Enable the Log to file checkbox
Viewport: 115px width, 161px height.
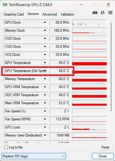click(6, 147)
